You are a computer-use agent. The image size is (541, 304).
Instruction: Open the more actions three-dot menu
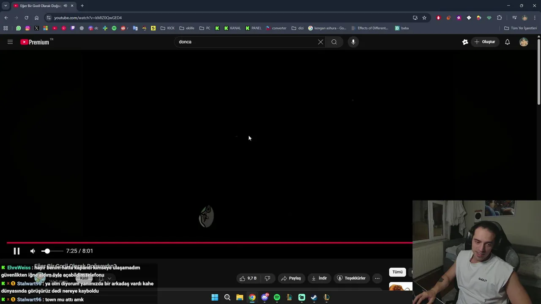pyautogui.click(x=377, y=278)
